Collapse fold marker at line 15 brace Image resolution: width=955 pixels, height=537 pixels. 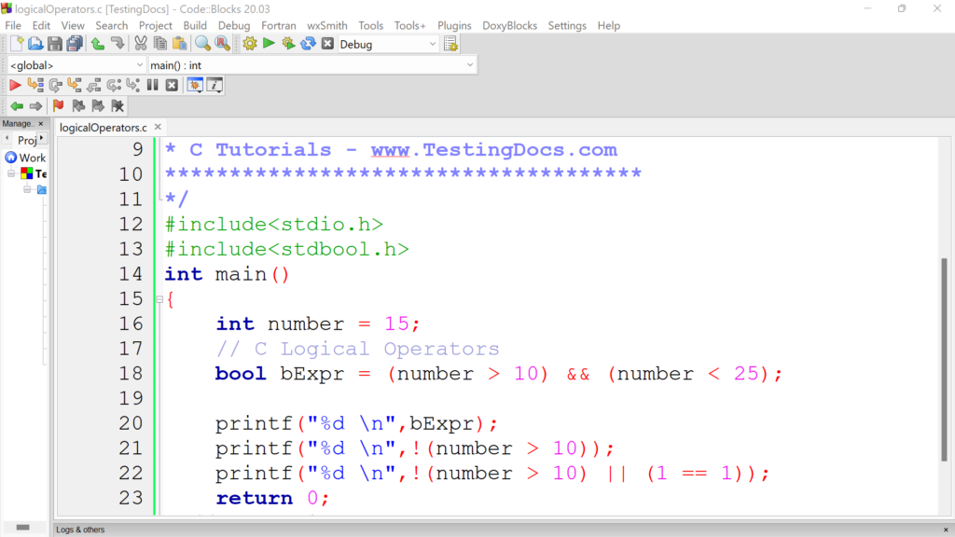pos(159,299)
